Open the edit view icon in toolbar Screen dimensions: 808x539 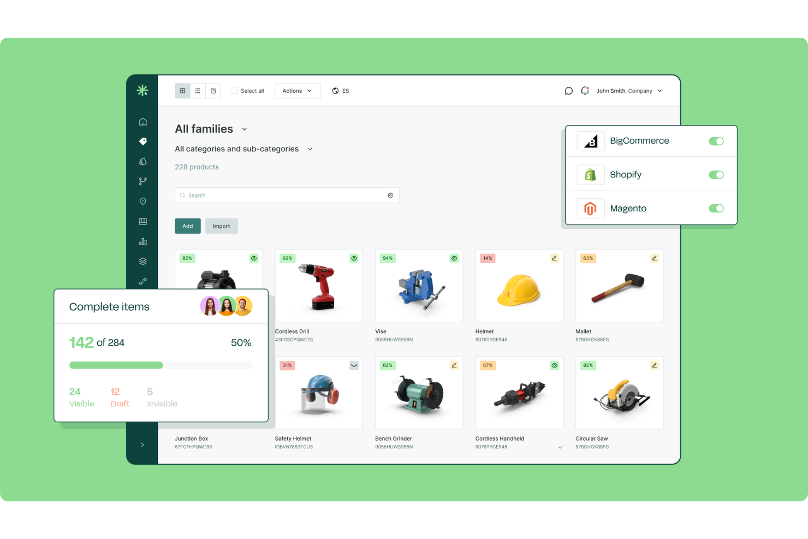[213, 91]
